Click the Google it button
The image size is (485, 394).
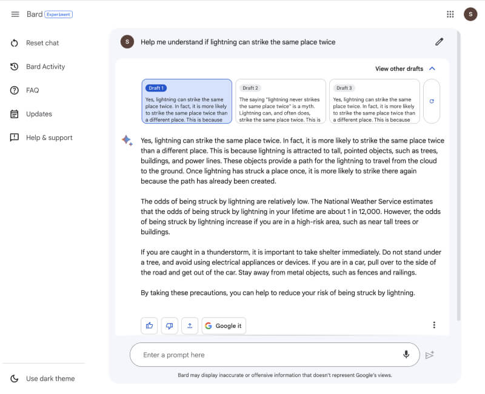pos(224,326)
